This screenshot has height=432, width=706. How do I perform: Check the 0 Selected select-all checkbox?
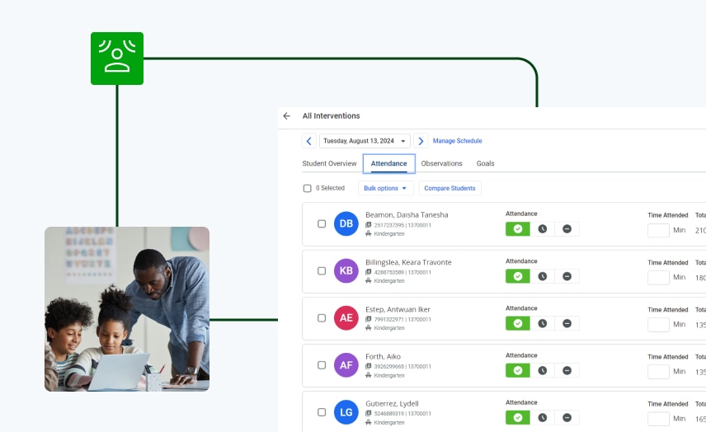[307, 188]
